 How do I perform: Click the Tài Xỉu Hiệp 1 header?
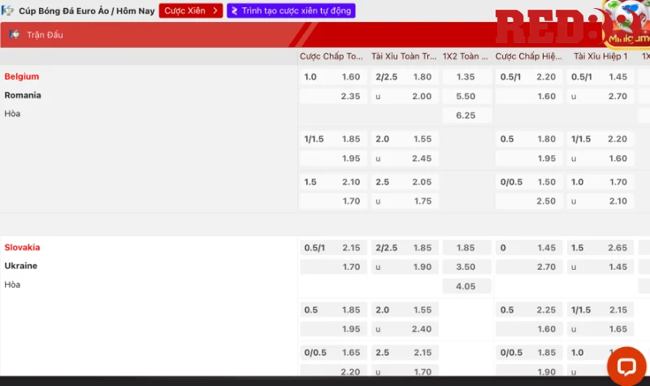(600, 57)
